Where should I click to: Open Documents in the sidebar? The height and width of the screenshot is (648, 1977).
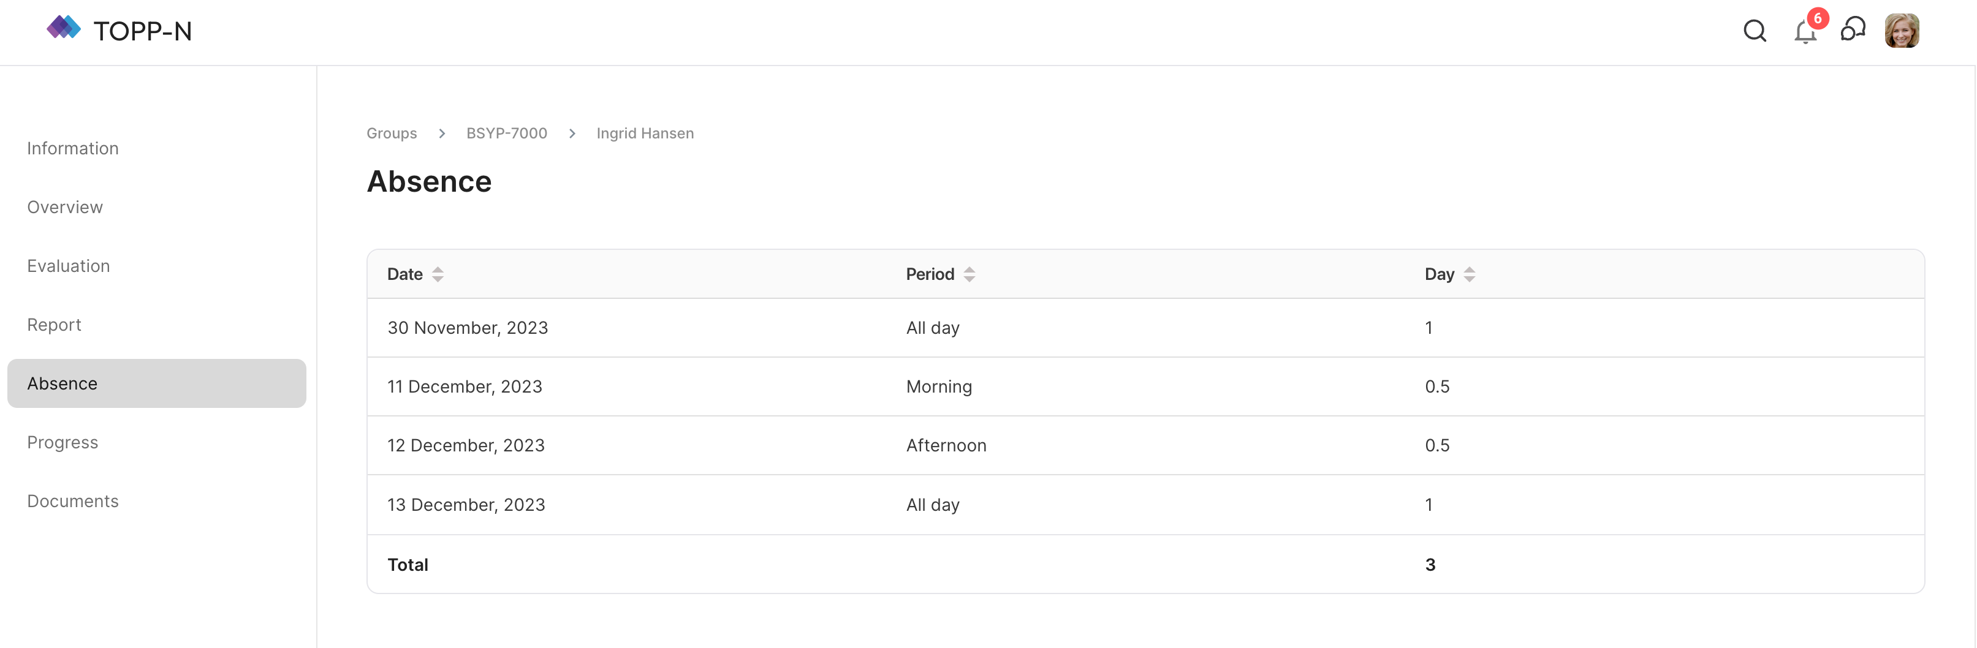tap(73, 502)
